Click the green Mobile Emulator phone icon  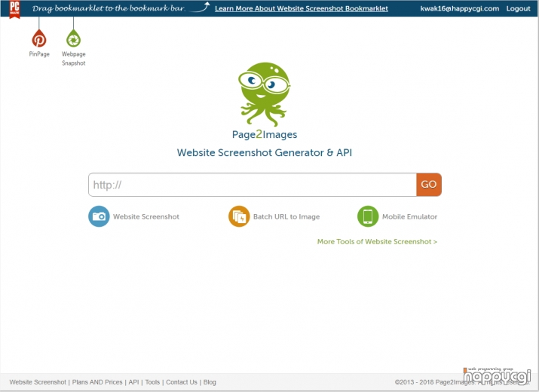pyautogui.click(x=368, y=216)
